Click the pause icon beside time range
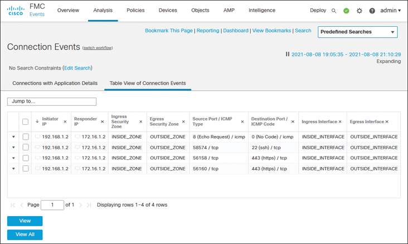This screenshot has width=408, height=244. coord(288,54)
